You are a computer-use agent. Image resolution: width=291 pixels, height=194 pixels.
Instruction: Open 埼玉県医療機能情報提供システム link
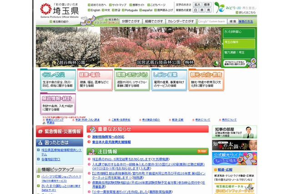click(61, 152)
